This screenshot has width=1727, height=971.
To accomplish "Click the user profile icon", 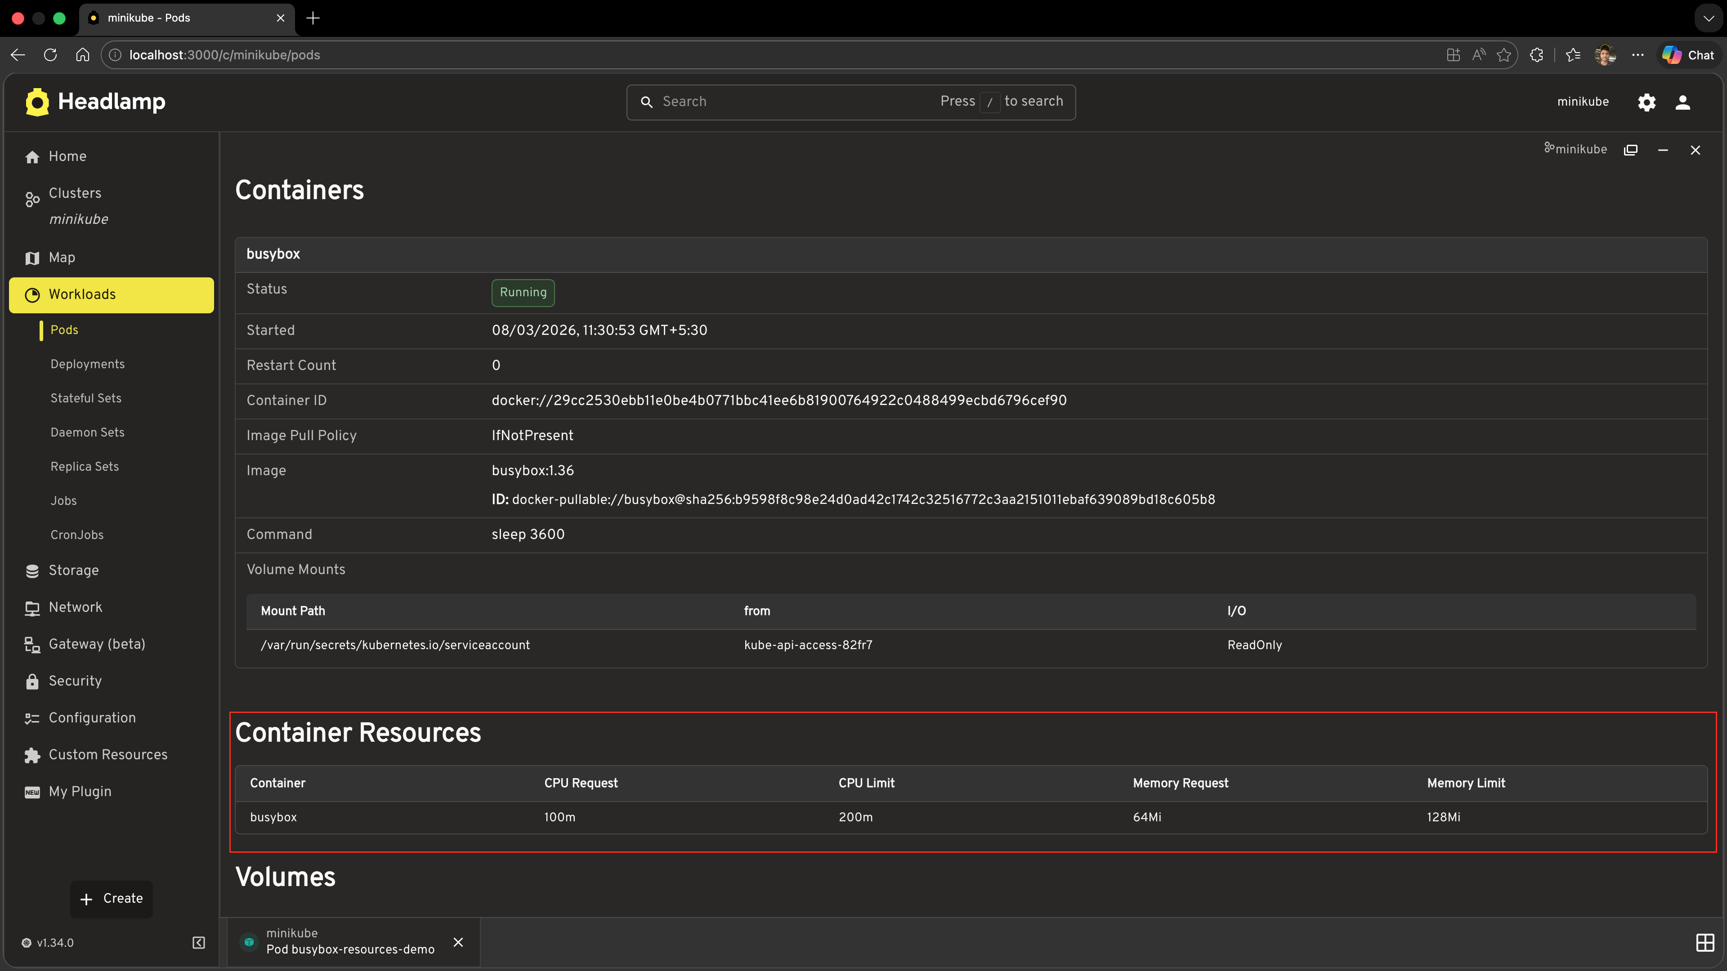I will point(1683,102).
